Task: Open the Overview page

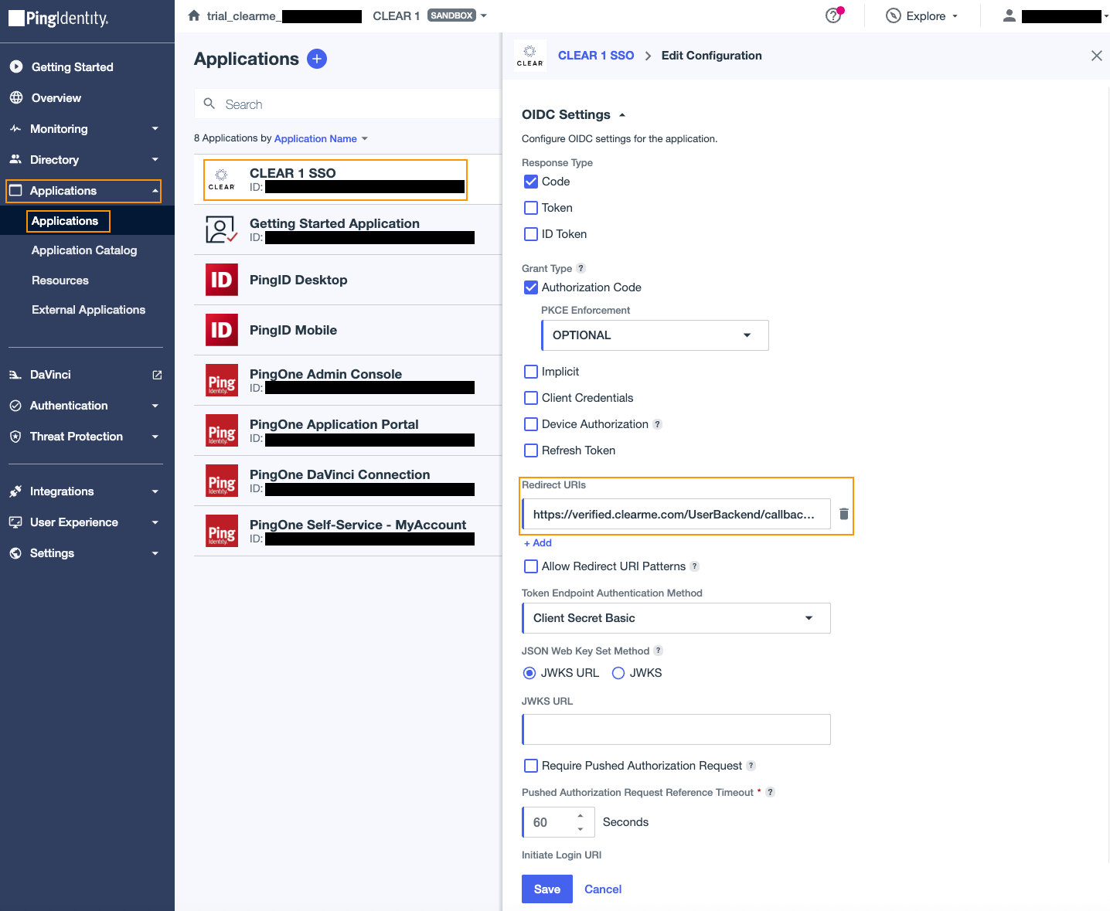Action: [56, 98]
